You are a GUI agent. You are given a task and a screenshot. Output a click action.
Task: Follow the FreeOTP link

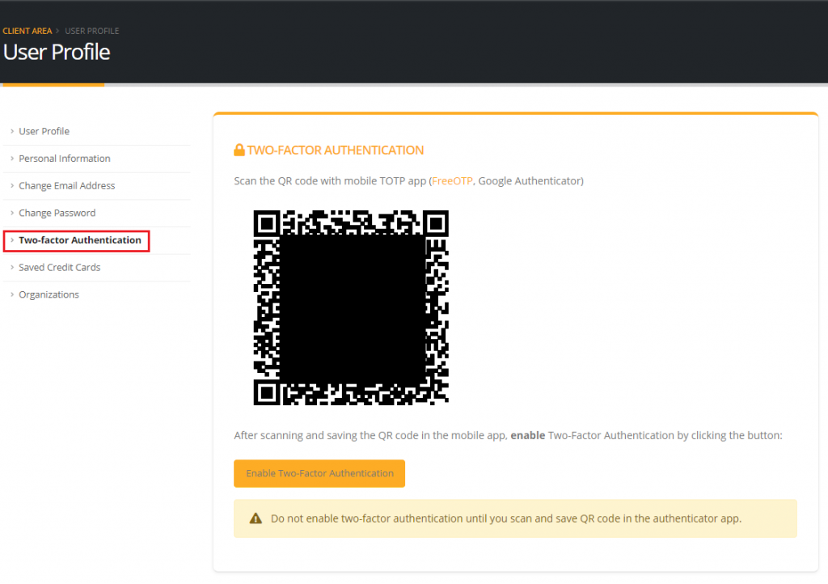click(x=452, y=181)
